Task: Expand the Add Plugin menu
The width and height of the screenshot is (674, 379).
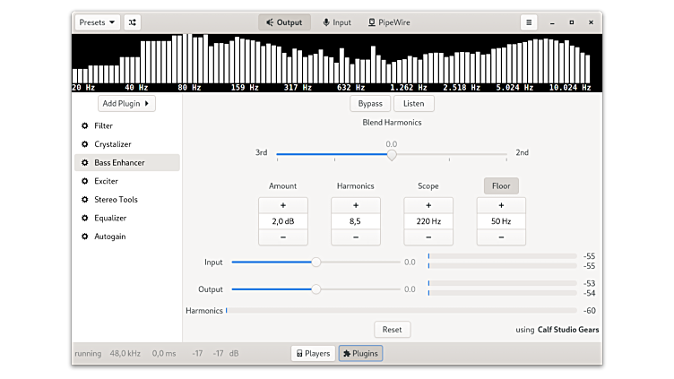Action: (126, 104)
